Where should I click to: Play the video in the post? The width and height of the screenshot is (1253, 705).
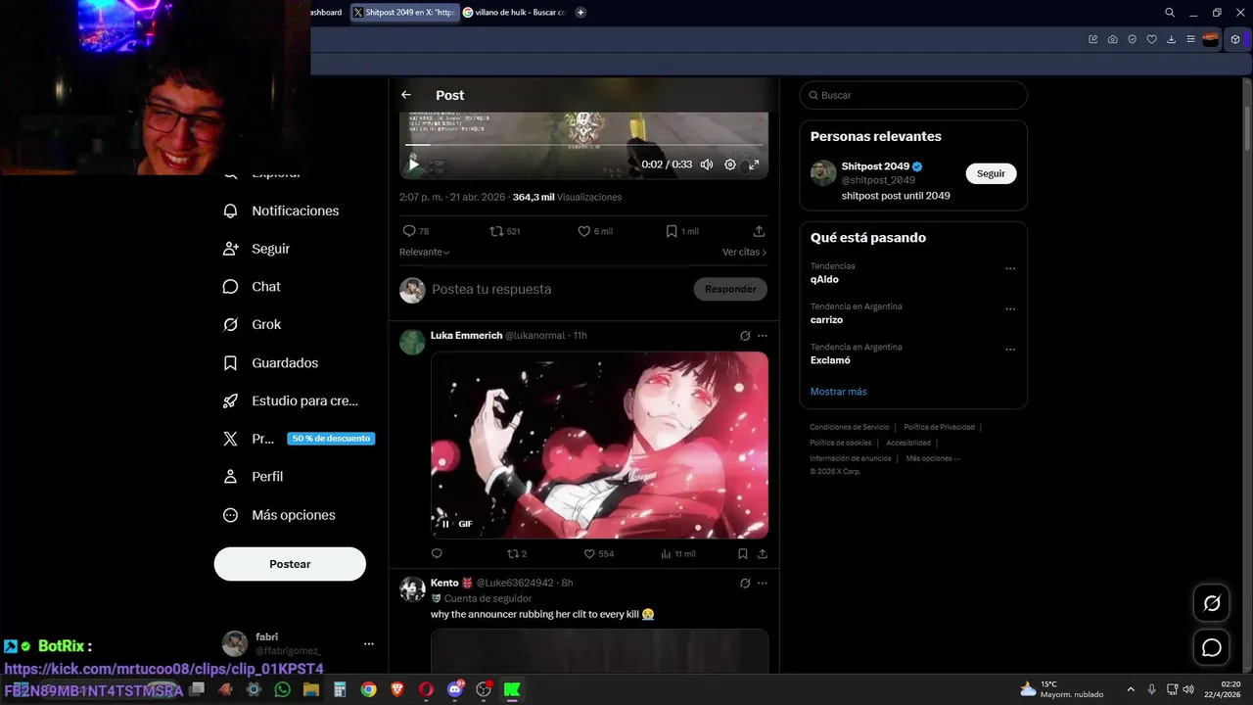[414, 164]
